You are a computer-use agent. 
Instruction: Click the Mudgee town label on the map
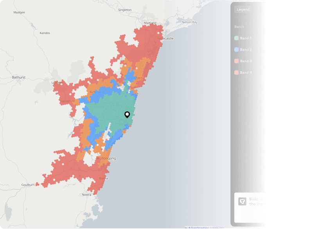[x=19, y=13]
